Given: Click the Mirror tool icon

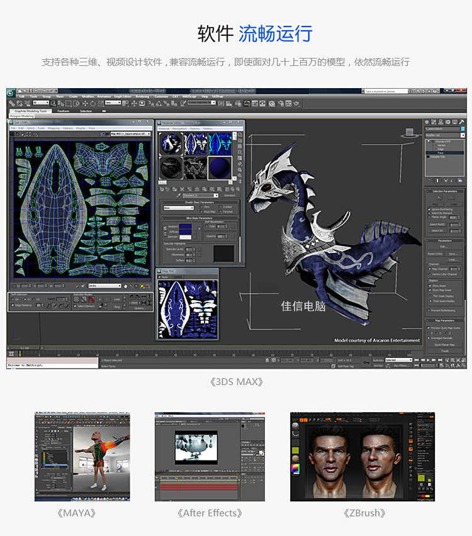Looking at the screenshot, I should [x=221, y=103].
